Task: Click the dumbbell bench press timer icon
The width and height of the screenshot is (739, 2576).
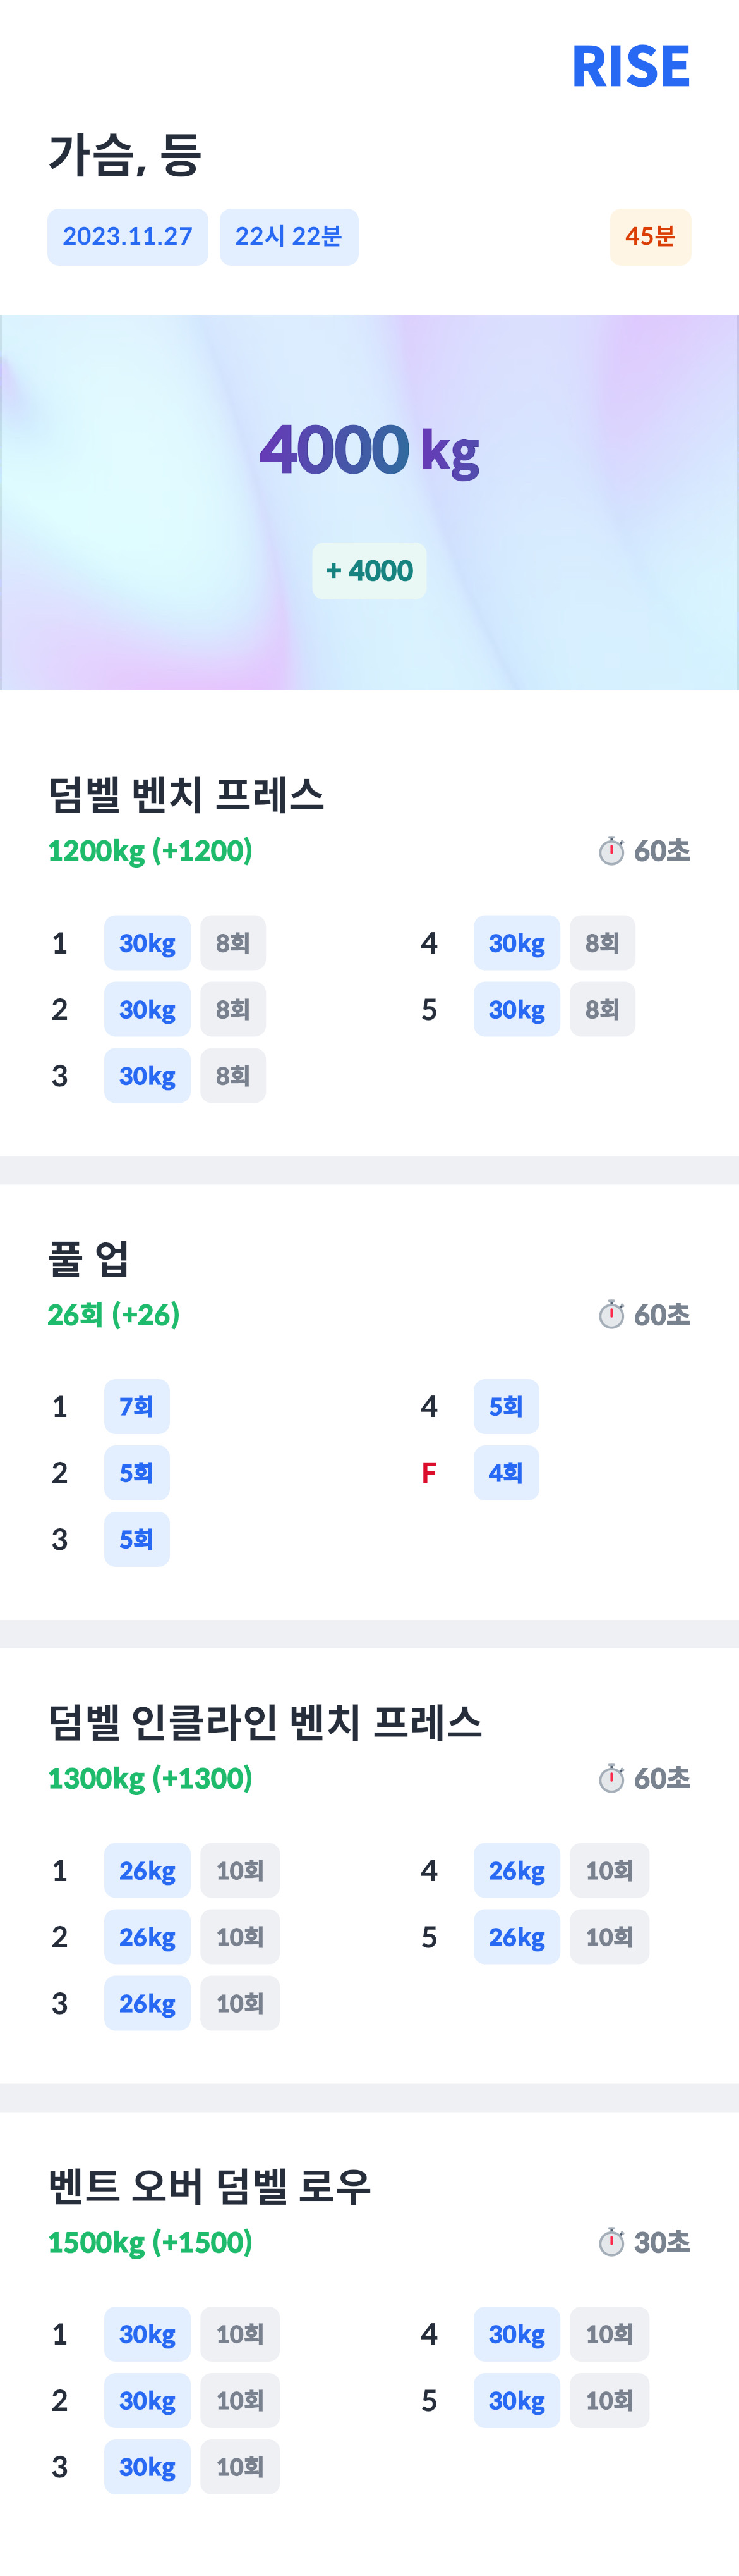Action: [x=611, y=851]
